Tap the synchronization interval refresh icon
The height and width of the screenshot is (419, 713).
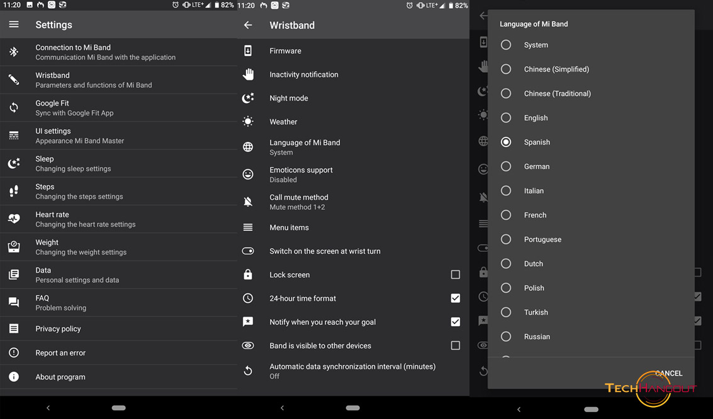(x=248, y=371)
